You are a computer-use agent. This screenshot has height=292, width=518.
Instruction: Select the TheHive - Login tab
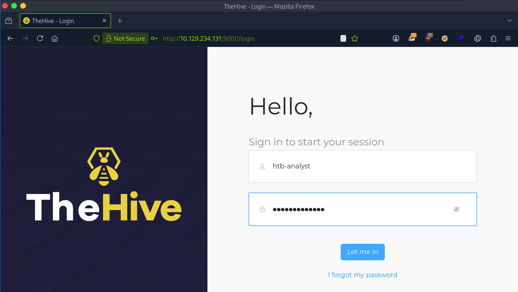coord(62,21)
